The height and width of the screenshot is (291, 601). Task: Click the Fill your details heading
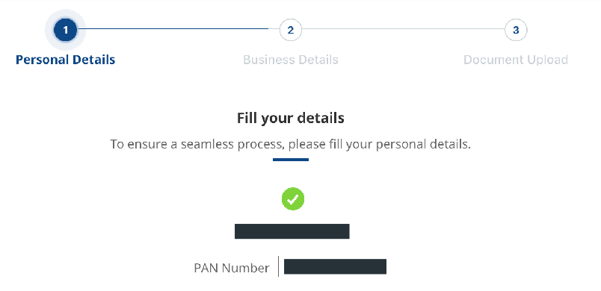tap(291, 118)
